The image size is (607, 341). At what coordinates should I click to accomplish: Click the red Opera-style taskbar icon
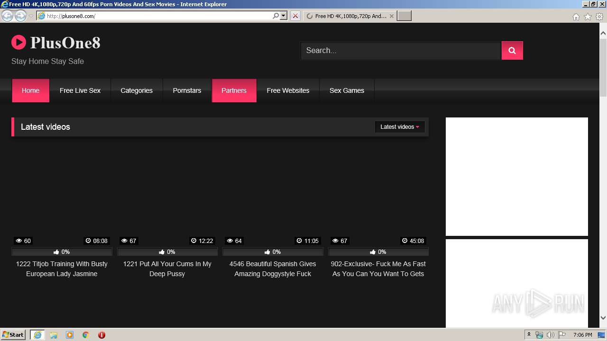pos(101,335)
